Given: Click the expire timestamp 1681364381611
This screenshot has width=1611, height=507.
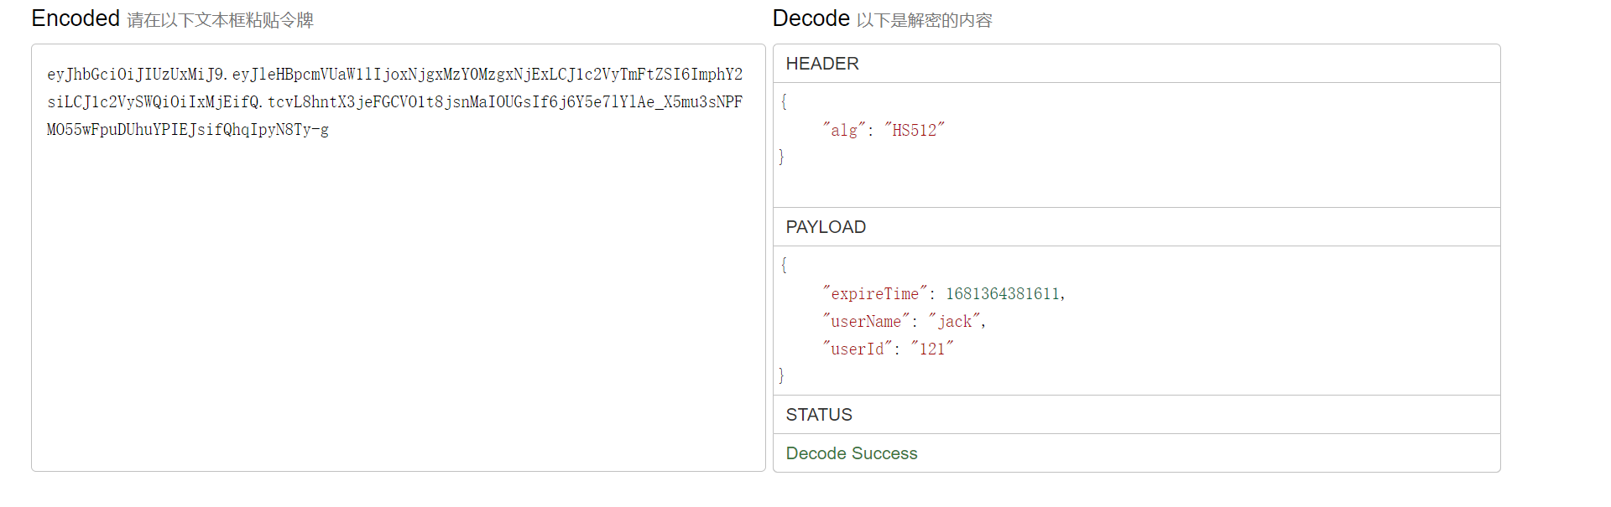Looking at the screenshot, I should [x=1003, y=293].
